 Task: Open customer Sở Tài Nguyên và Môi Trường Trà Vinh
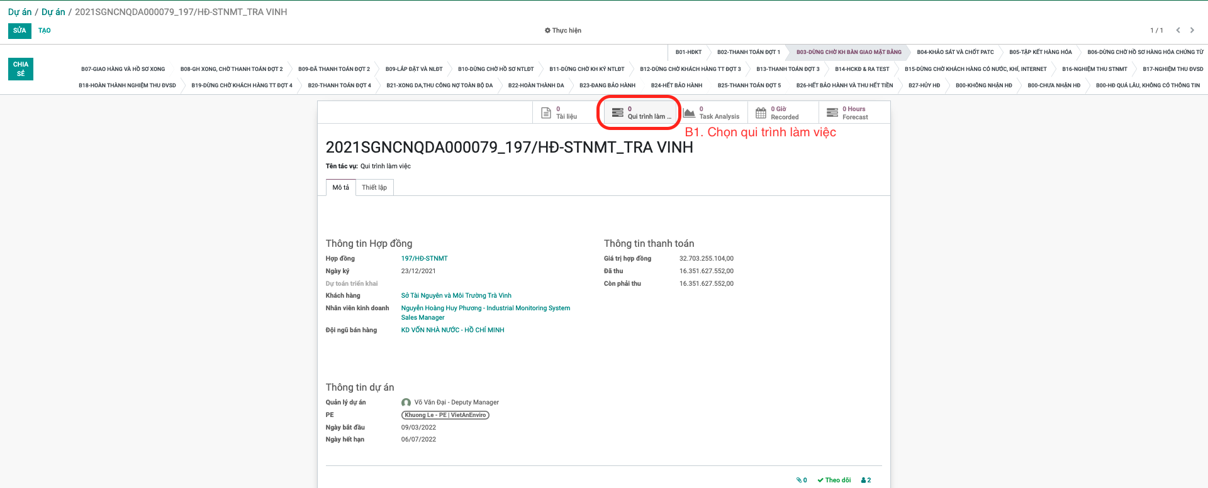pyautogui.click(x=456, y=296)
